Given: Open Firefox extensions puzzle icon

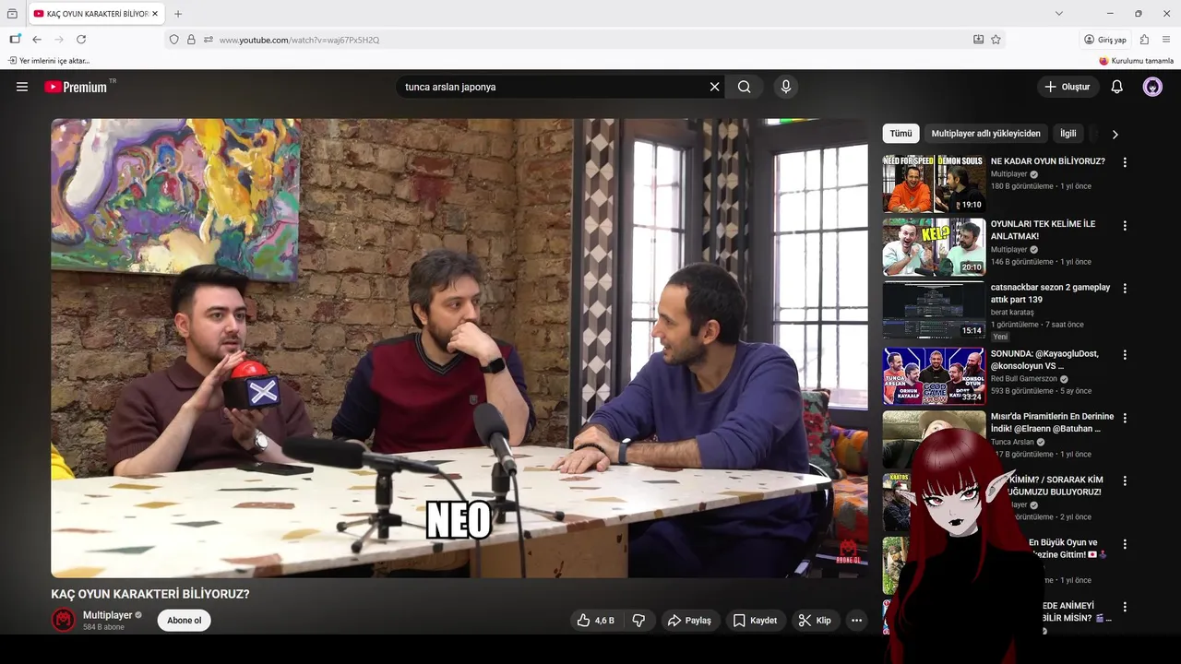Looking at the screenshot, I should point(1144,40).
